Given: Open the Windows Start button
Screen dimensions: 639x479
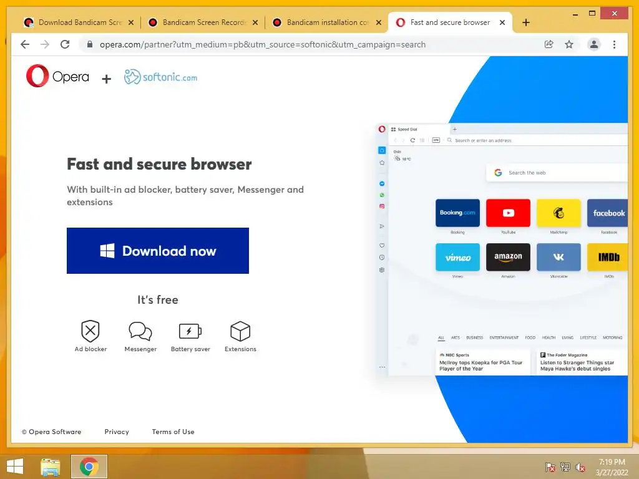Looking at the screenshot, I should (x=15, y=467).
